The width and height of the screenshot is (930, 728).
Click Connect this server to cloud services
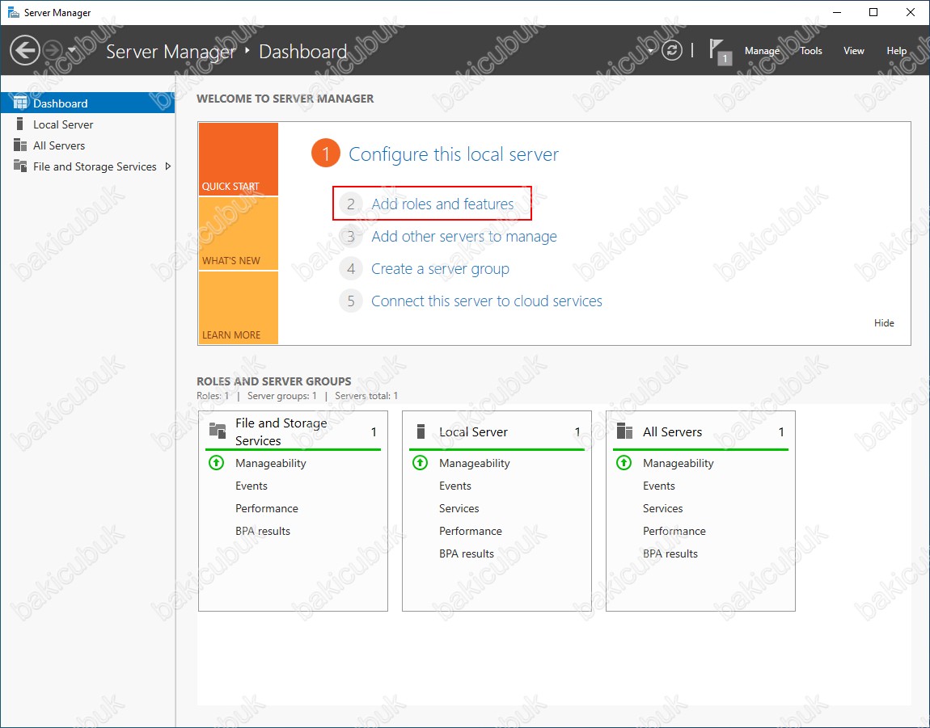point(486,301)
